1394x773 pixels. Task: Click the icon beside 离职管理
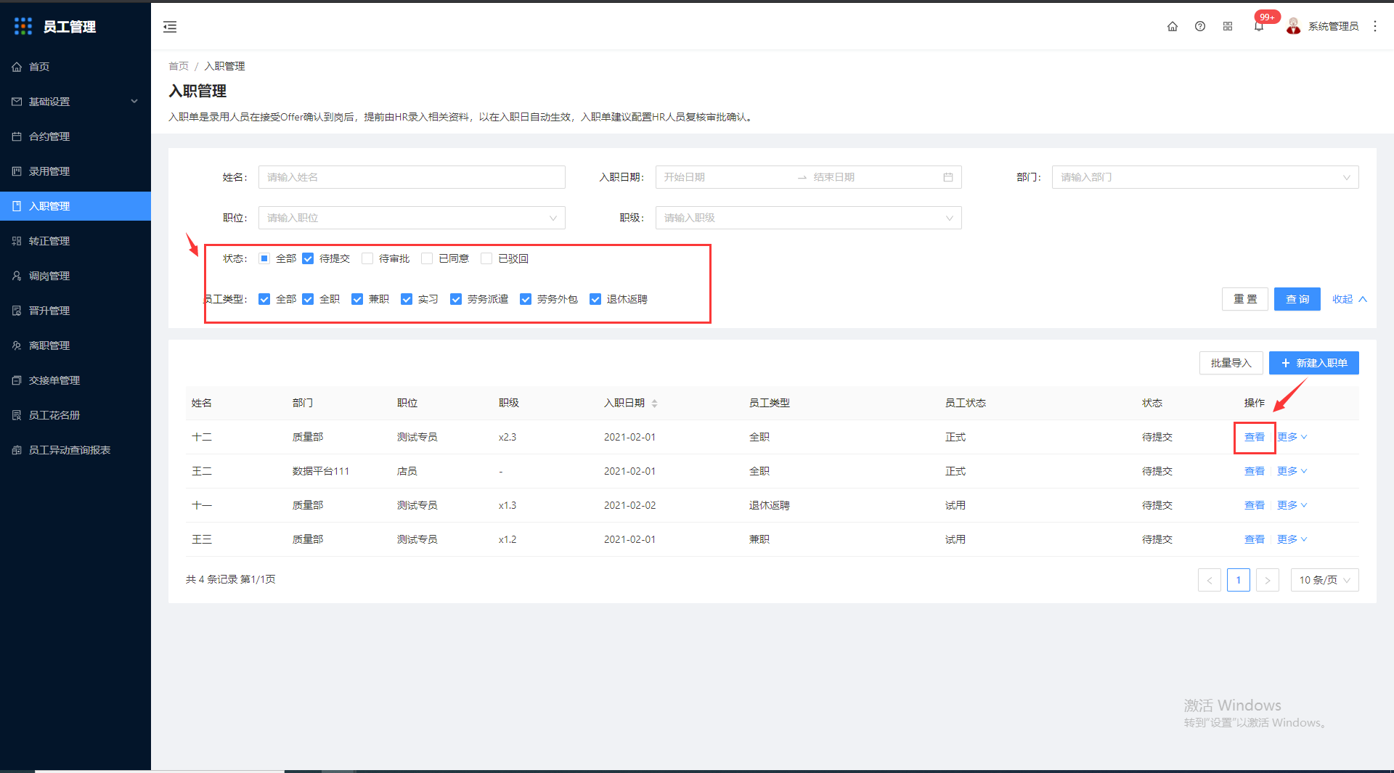pyautogui.click(x=17, y=345)
